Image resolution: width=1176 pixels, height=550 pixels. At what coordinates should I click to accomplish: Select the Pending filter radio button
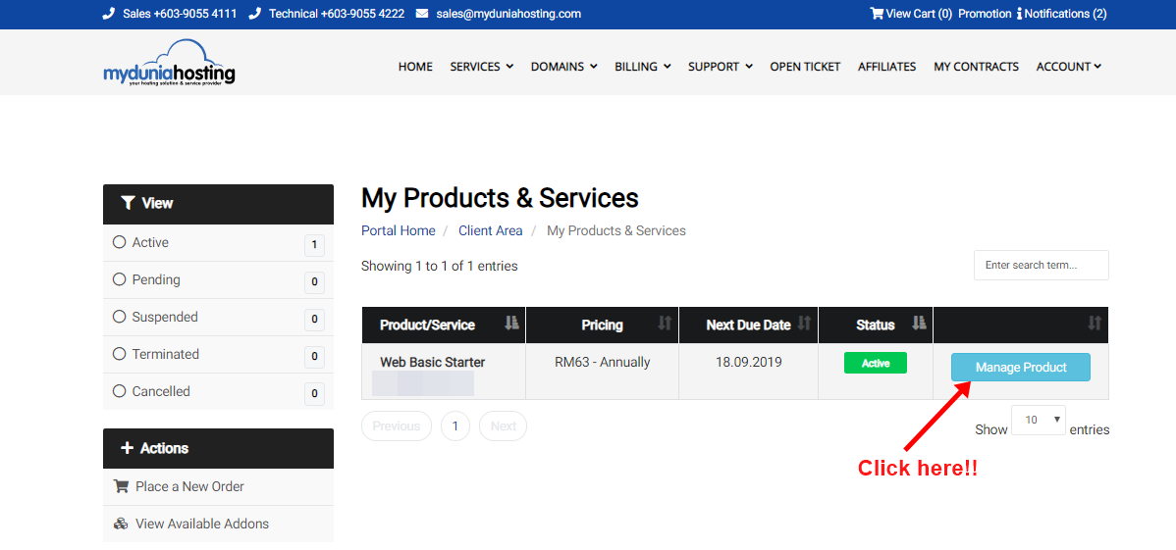click(120, 279)
